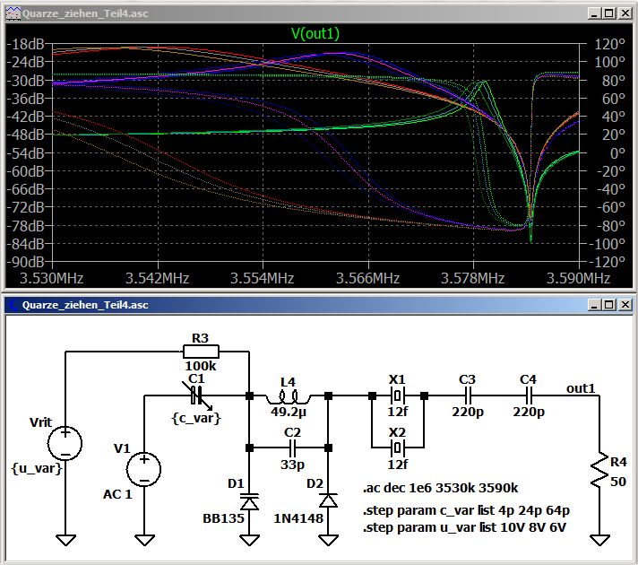The height and width of the screenshot is (565, 638).
Task: Click the .step param c_var directive
Action: [466, 510]
